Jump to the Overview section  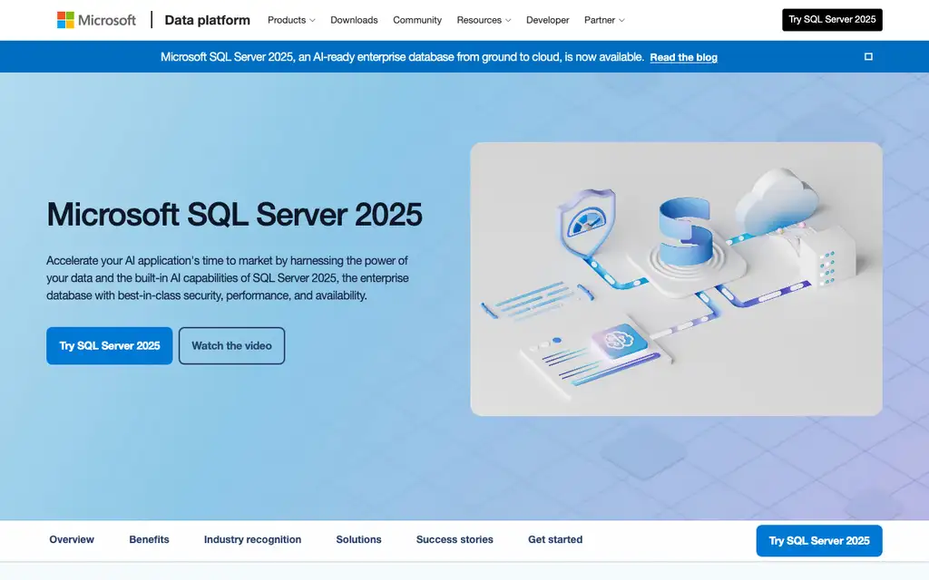[x=72, y=540]
